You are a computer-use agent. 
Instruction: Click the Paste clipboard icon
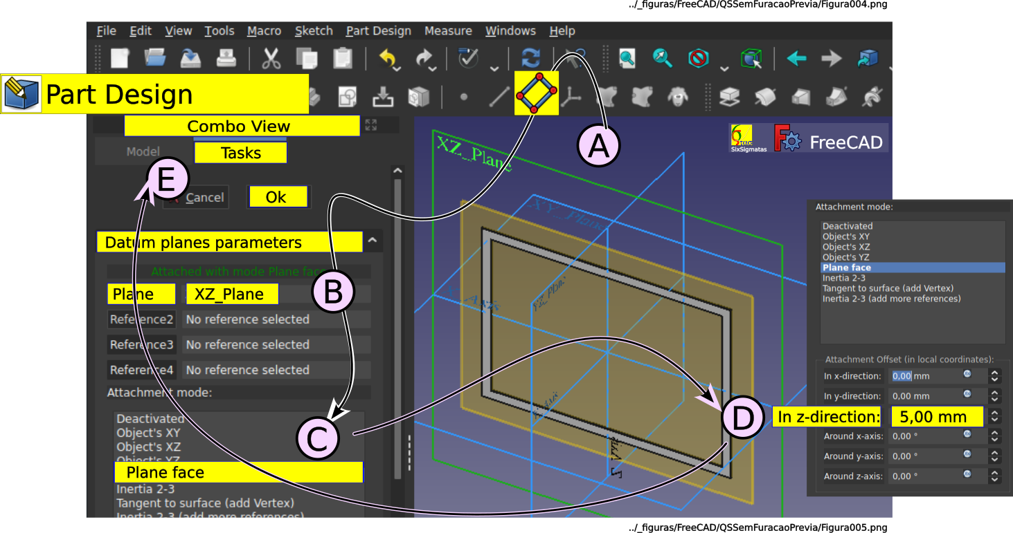click(x=342, y=58)
